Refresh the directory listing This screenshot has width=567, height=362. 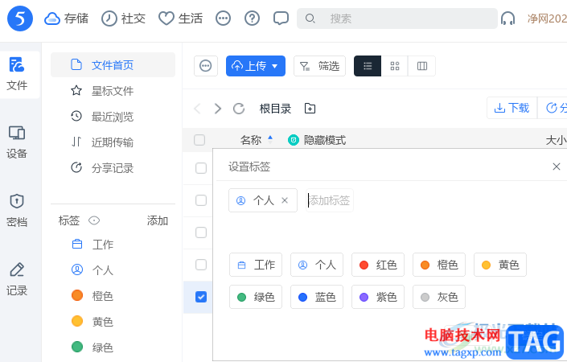point(239,109)
